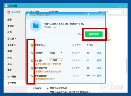Open the 会话窗口 settings section

tap(12, 39)
